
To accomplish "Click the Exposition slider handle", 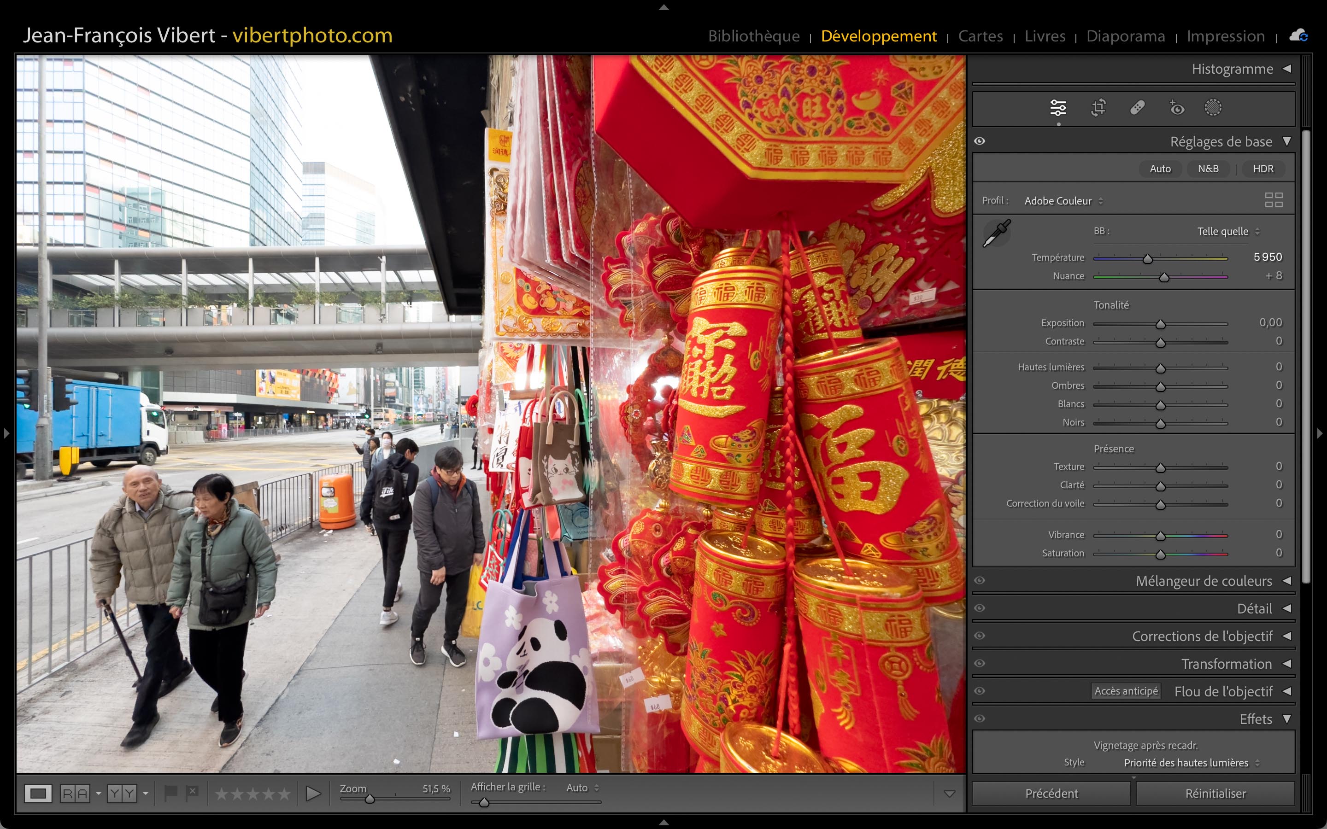I will 1160,325.
